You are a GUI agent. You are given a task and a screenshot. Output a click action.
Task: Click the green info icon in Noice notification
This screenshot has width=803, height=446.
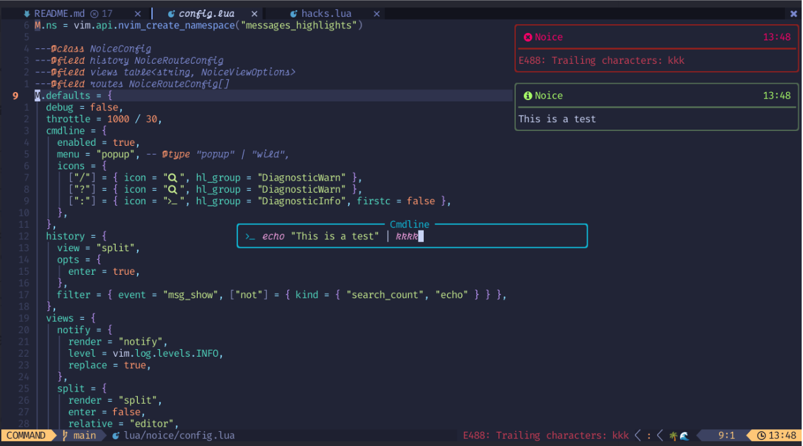coord(527,95)
